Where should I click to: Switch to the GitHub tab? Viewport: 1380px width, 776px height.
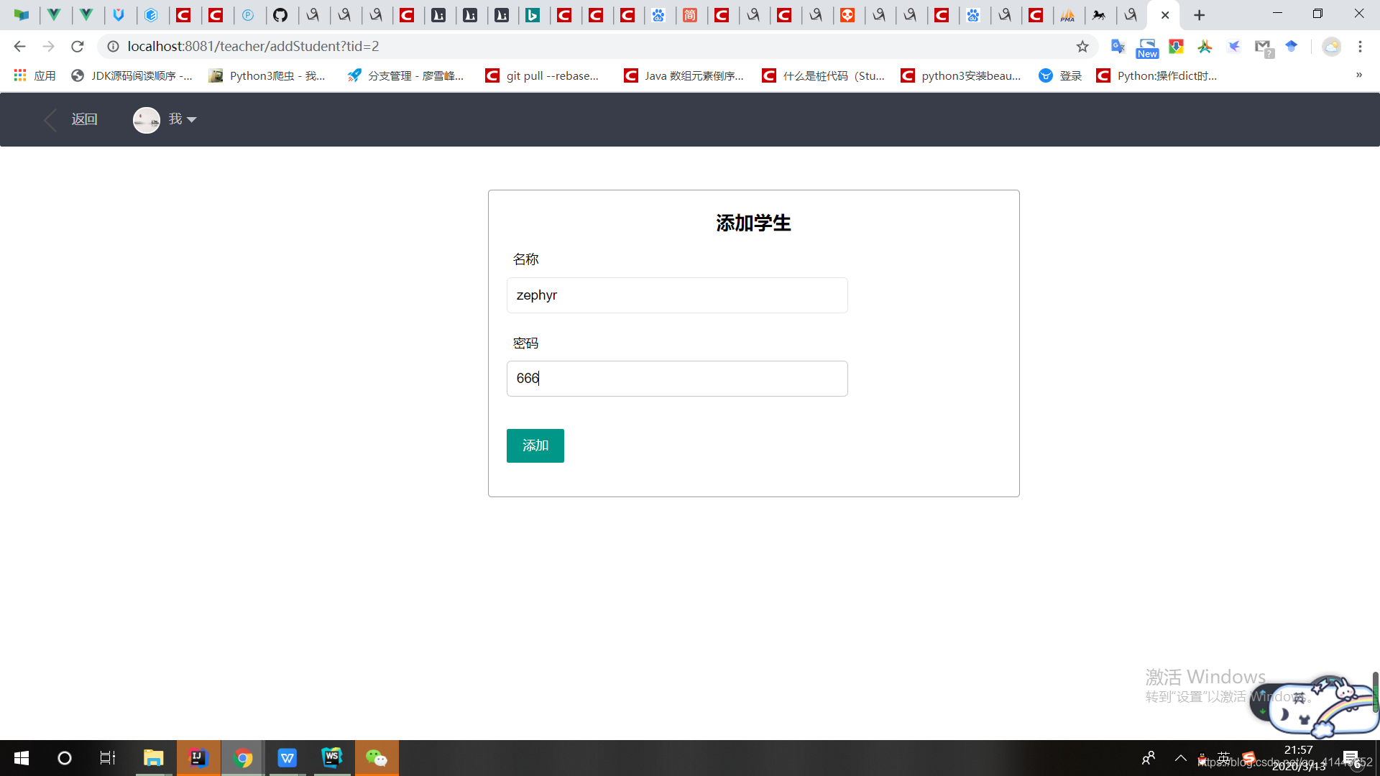pos(280,15)
